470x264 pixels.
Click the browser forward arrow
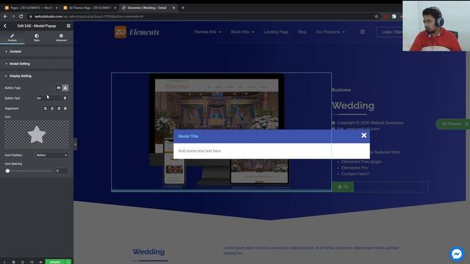click(13, 16)
